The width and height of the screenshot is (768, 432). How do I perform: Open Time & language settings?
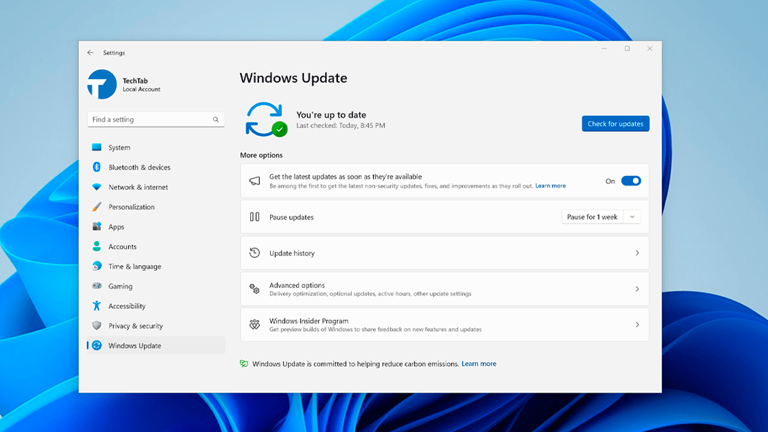pyautogui.click(x=156, y=266)
